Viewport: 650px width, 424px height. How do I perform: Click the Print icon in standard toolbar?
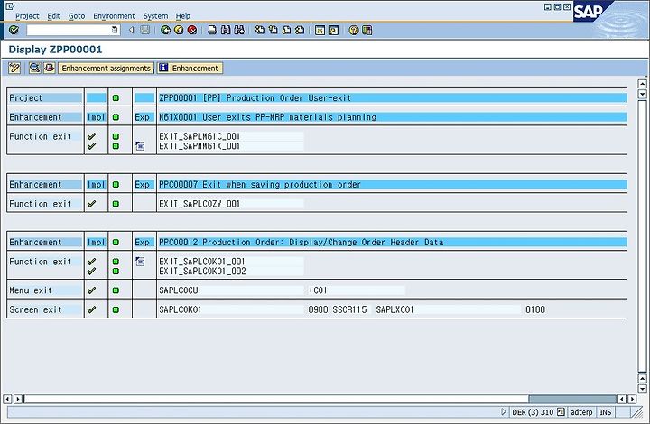coord(212,30)
